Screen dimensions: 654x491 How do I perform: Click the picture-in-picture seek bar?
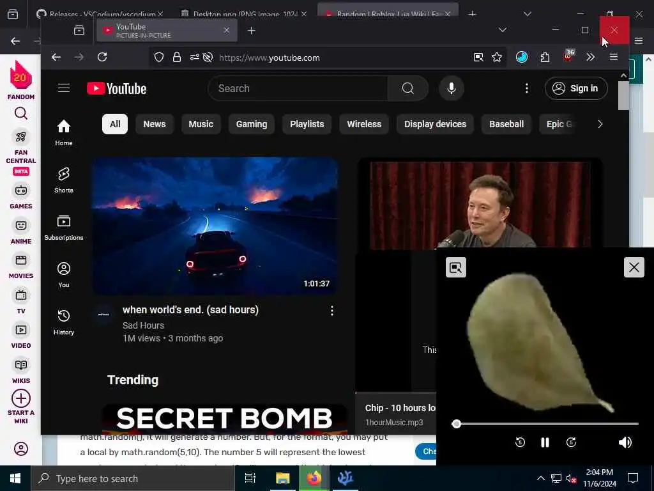(x=545, y=424)
